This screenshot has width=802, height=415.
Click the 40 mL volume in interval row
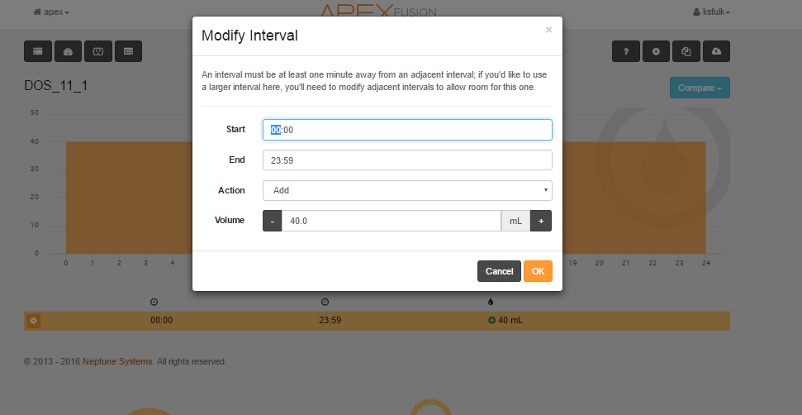[510, 321]
